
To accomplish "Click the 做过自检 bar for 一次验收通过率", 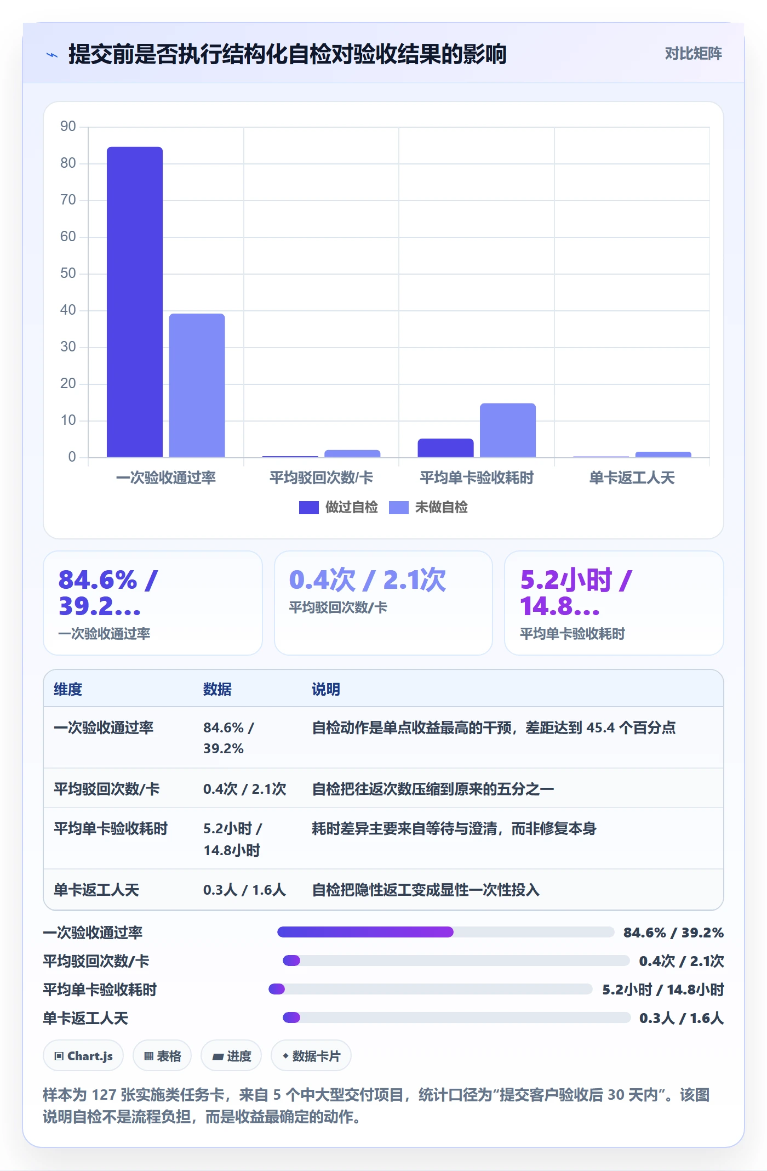I will 135,302.
